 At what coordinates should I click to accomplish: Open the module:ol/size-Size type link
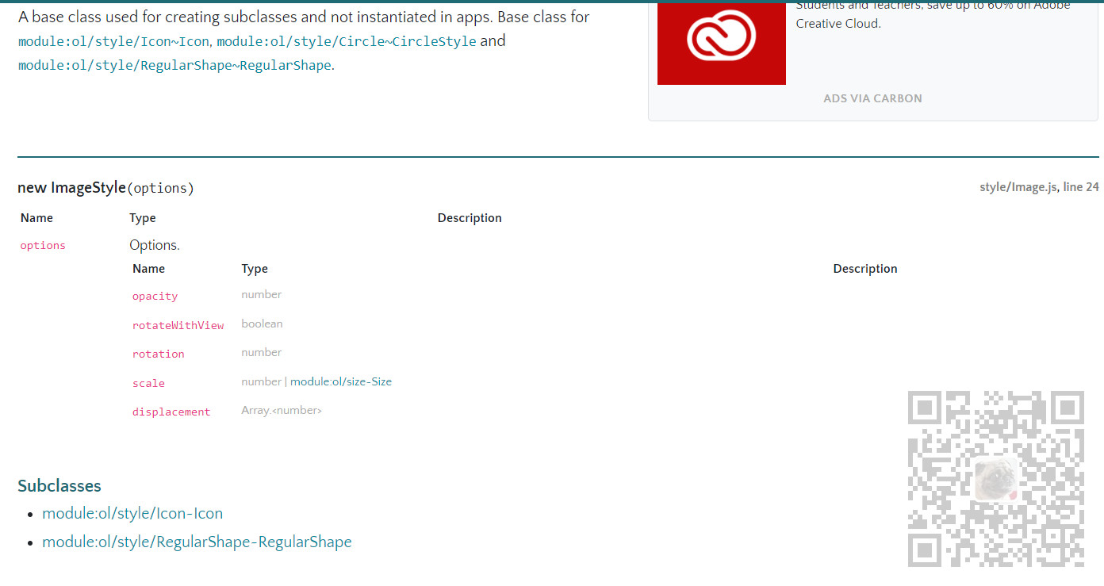343,381
